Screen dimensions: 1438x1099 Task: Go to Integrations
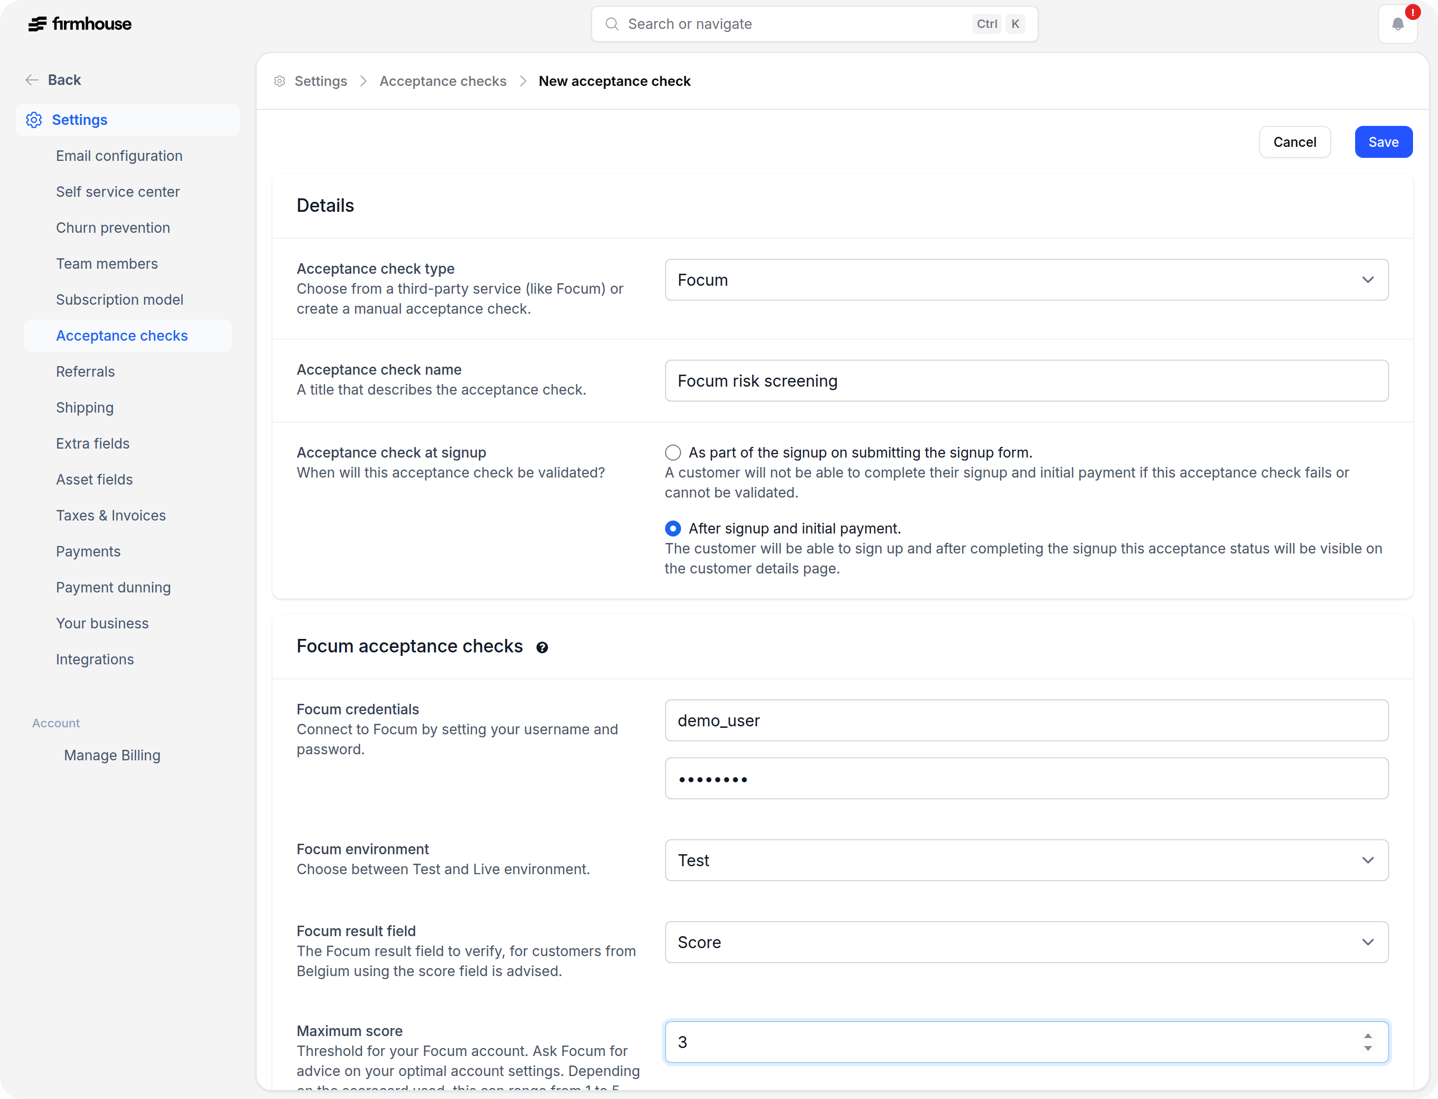[95, 659]
